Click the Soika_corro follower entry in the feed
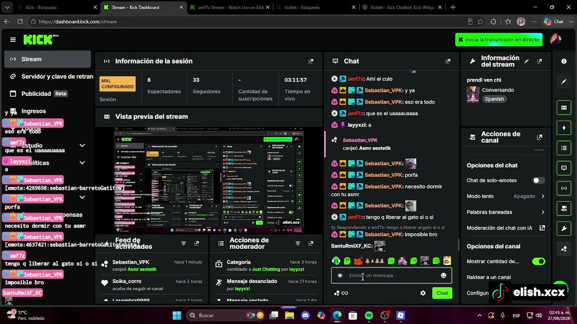Image resolution: width=577 pixels, height=324 pixels. tap(152, 285)
